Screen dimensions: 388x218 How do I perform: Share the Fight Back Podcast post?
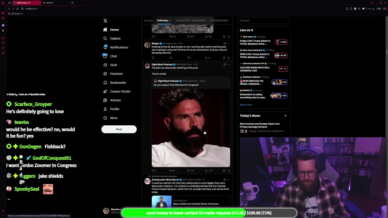(x=229, y=170)
